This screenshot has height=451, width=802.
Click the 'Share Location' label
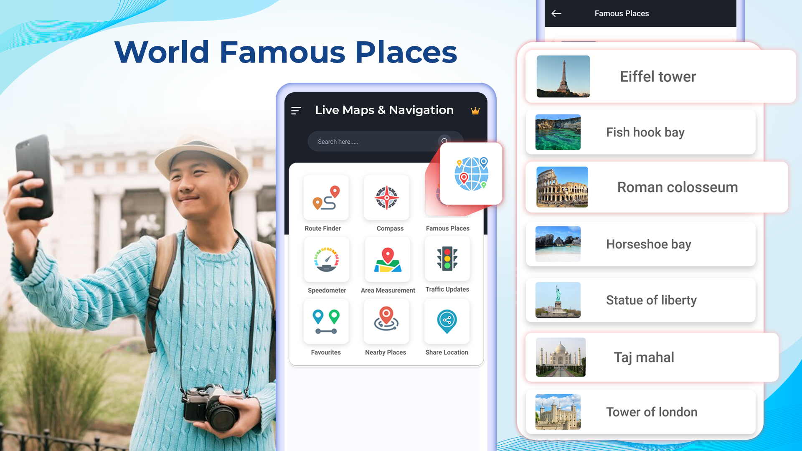click(x=447, y=352)
